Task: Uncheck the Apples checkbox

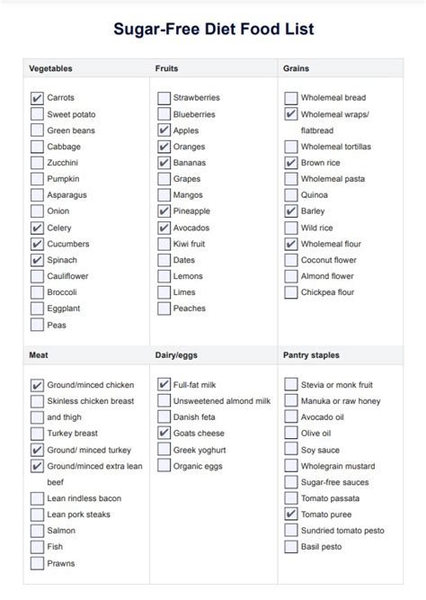Action: [164, 130]
